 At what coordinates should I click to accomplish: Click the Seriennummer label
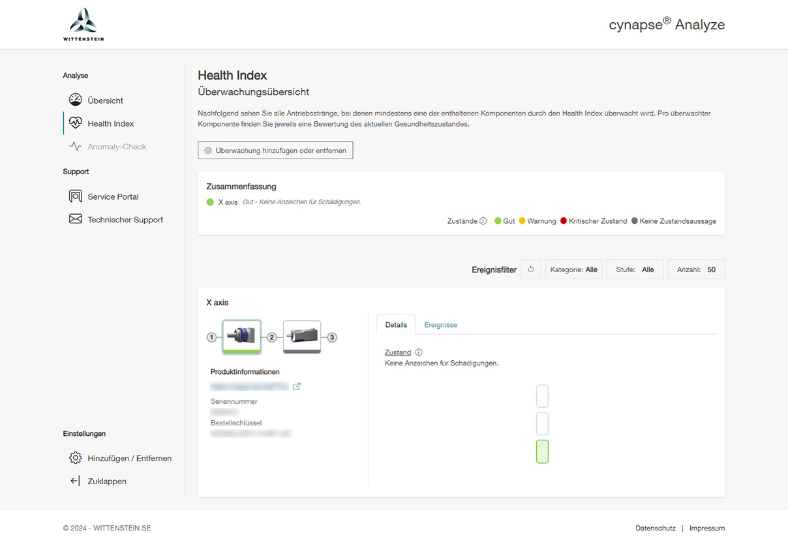(234, 401)
